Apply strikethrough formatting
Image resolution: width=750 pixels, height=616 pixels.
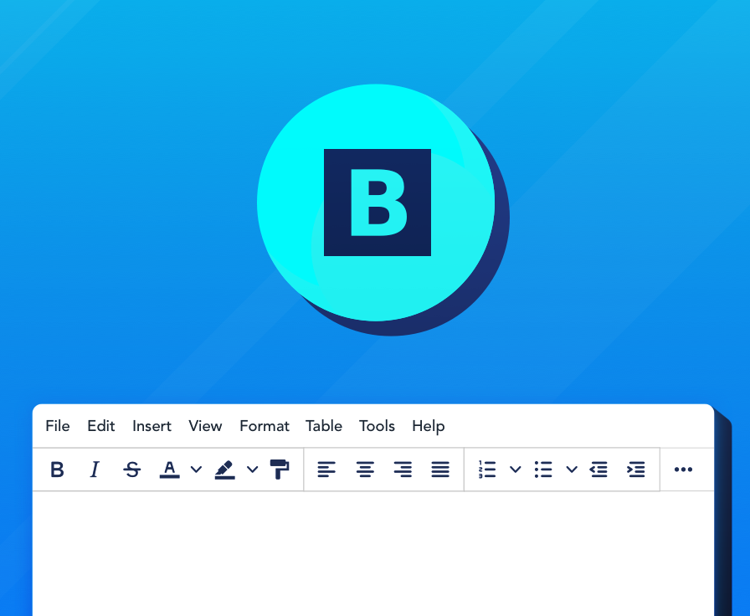(132, 470)
